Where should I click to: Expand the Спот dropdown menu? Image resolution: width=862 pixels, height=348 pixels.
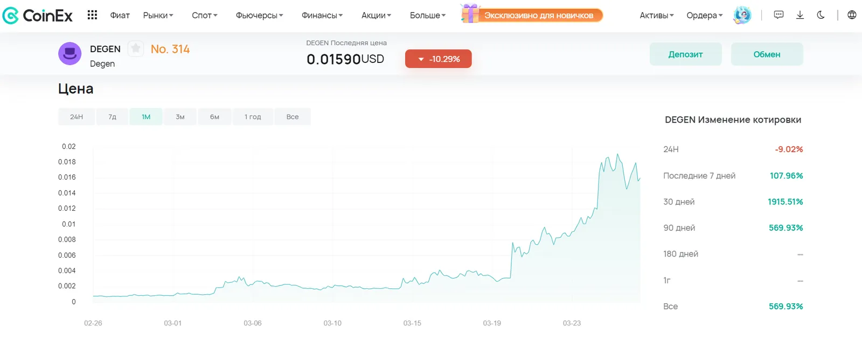(x=205, y=16)
